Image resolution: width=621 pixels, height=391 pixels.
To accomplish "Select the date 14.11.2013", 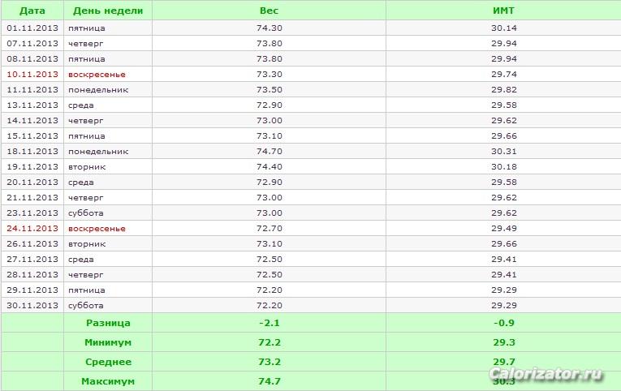I will (x=32, y=121).
